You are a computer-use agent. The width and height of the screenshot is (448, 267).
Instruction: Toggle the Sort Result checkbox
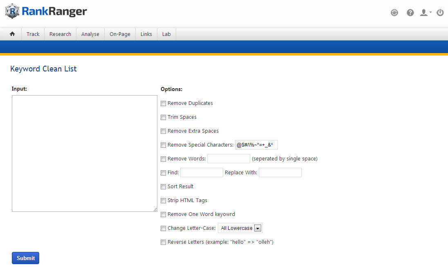click(164, 187)
